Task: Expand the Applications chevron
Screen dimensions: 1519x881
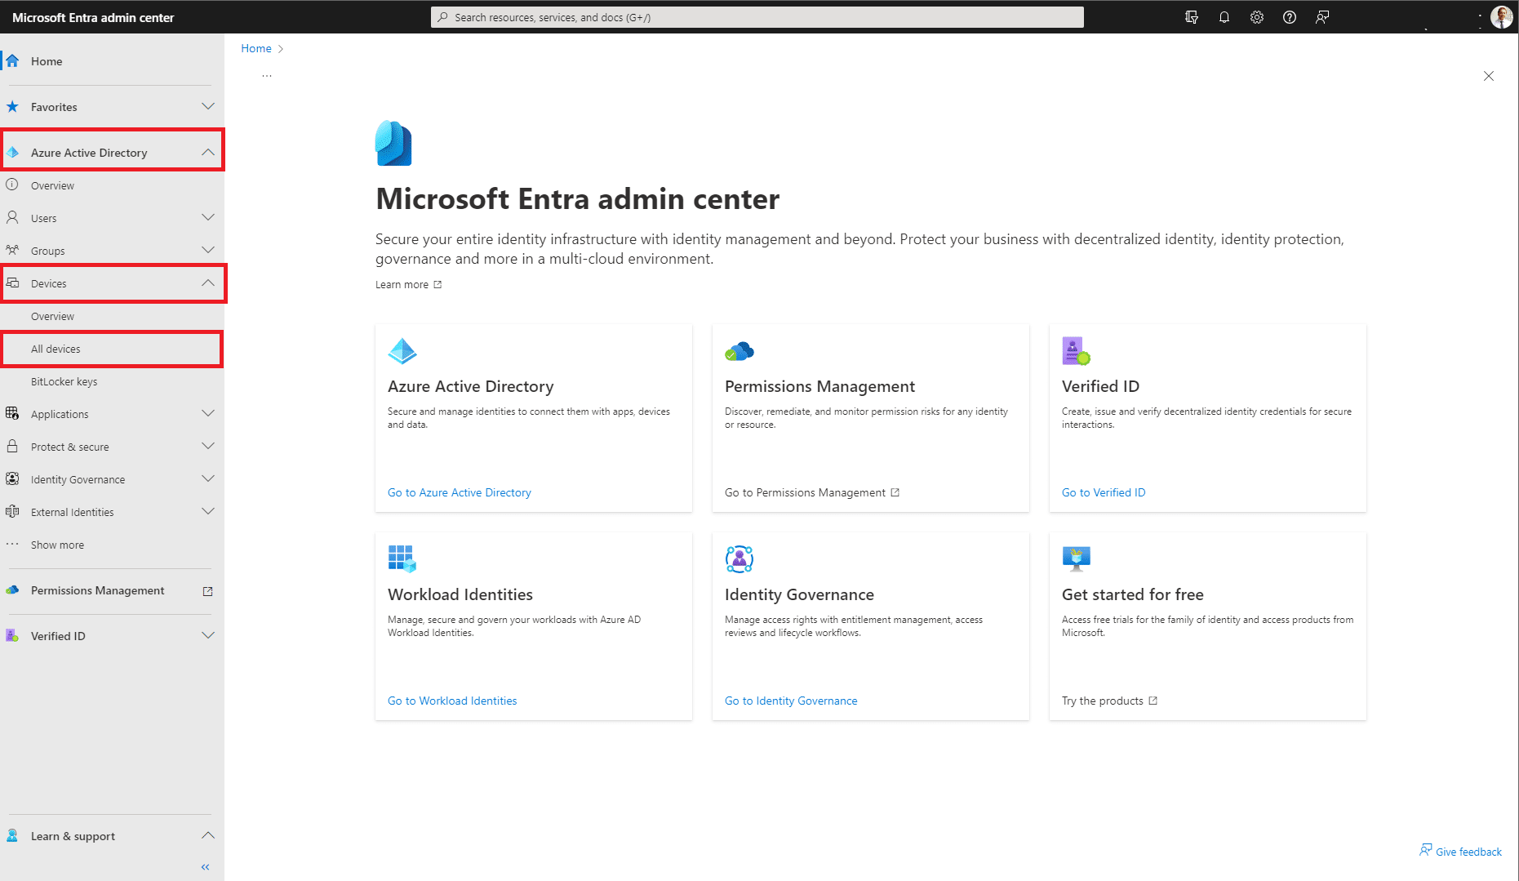Action: 208,414
